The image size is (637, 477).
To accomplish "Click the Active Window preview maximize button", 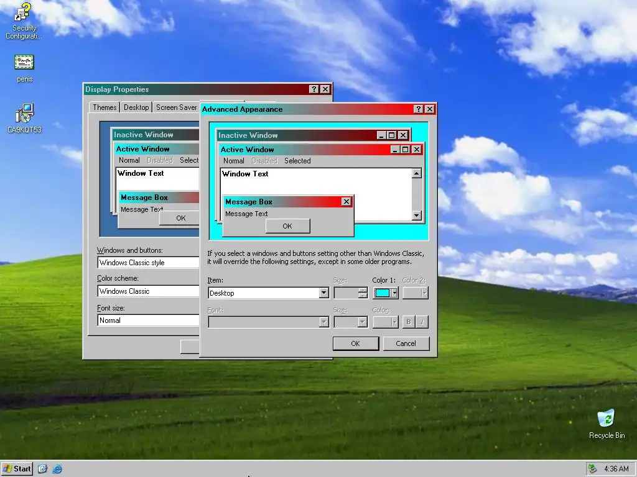I will coord(405,150).
